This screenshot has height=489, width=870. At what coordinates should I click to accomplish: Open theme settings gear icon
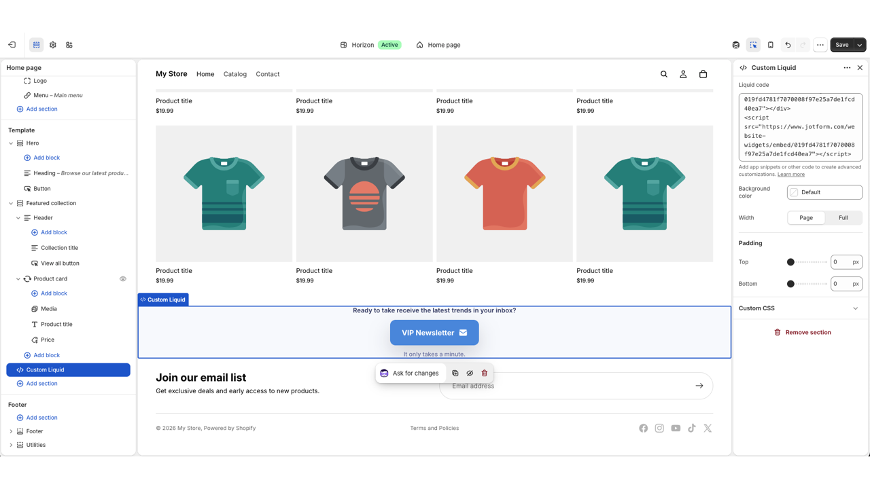53,45
